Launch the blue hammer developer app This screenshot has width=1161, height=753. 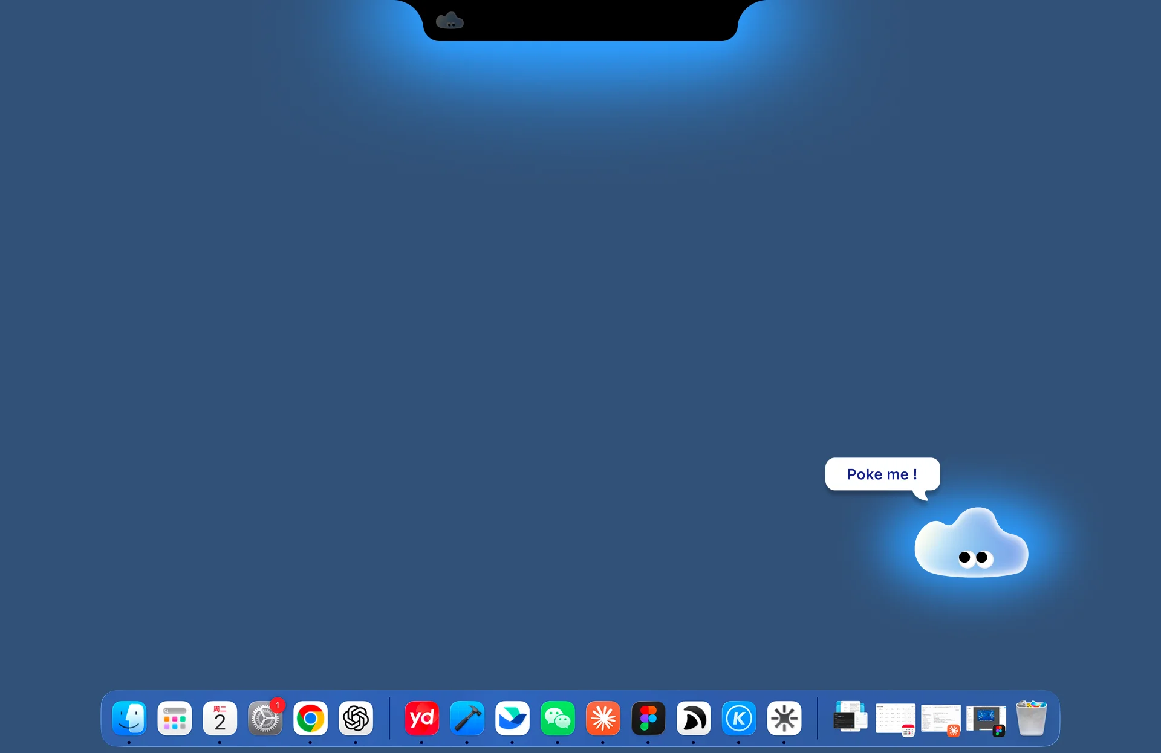(x=467, y=719)
